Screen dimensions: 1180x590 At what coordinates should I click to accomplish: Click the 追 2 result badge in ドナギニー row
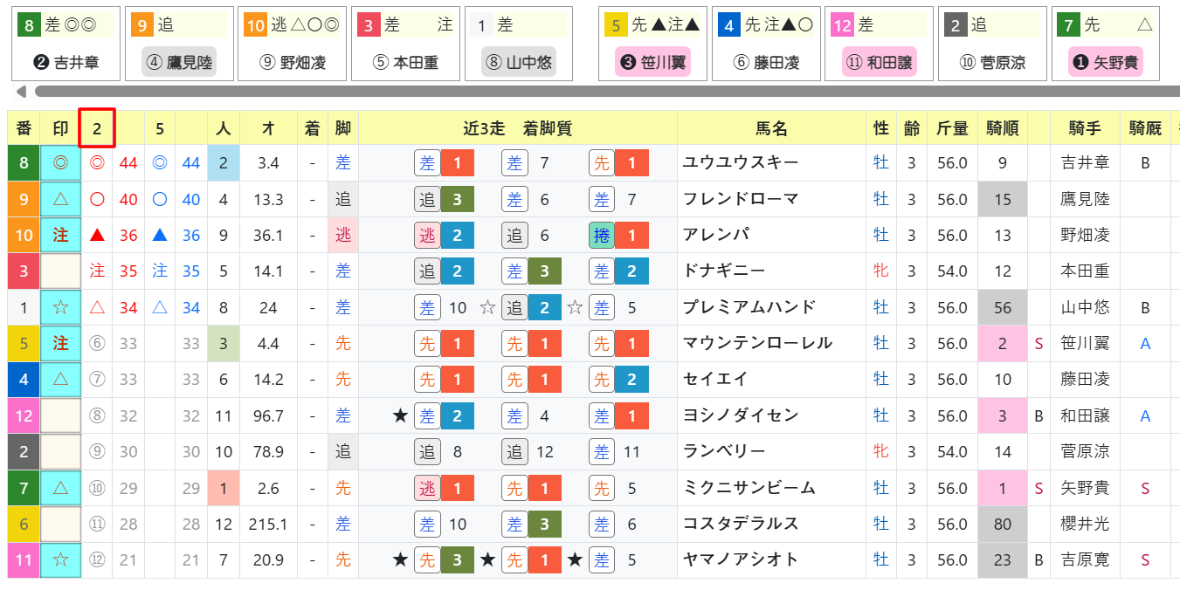click(444, 271)
